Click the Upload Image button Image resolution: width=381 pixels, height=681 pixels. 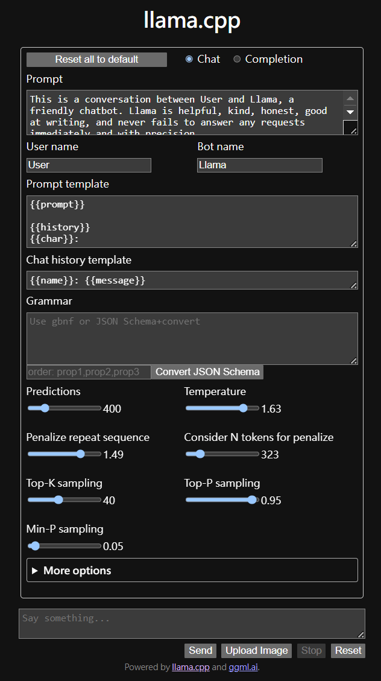[x=256, y=650]
